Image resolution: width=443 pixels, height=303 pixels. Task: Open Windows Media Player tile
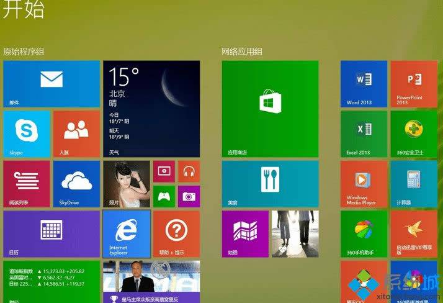click(x=364, y=184)
